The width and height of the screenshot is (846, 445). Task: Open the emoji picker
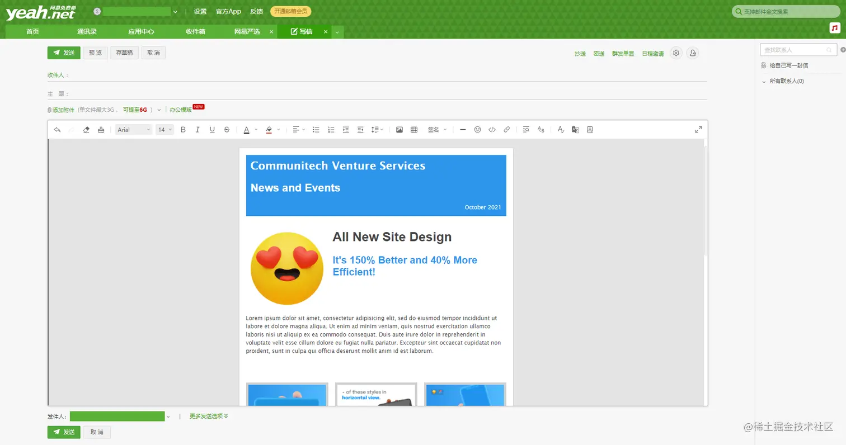pos(477,130)
